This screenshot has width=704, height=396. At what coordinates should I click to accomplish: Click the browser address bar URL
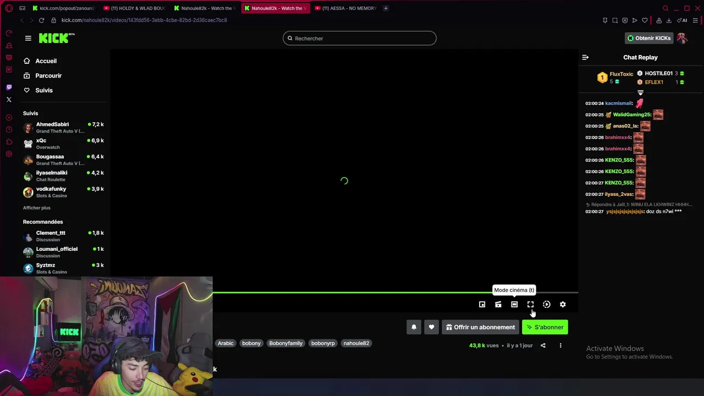(144, 20)
